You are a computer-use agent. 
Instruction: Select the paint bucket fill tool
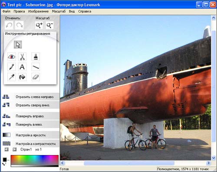(x=22, y=77)
